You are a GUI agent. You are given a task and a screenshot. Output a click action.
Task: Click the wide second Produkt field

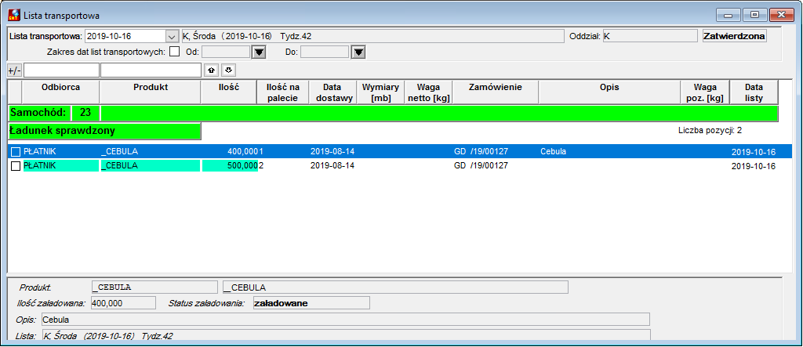click(x=395, y=287)
